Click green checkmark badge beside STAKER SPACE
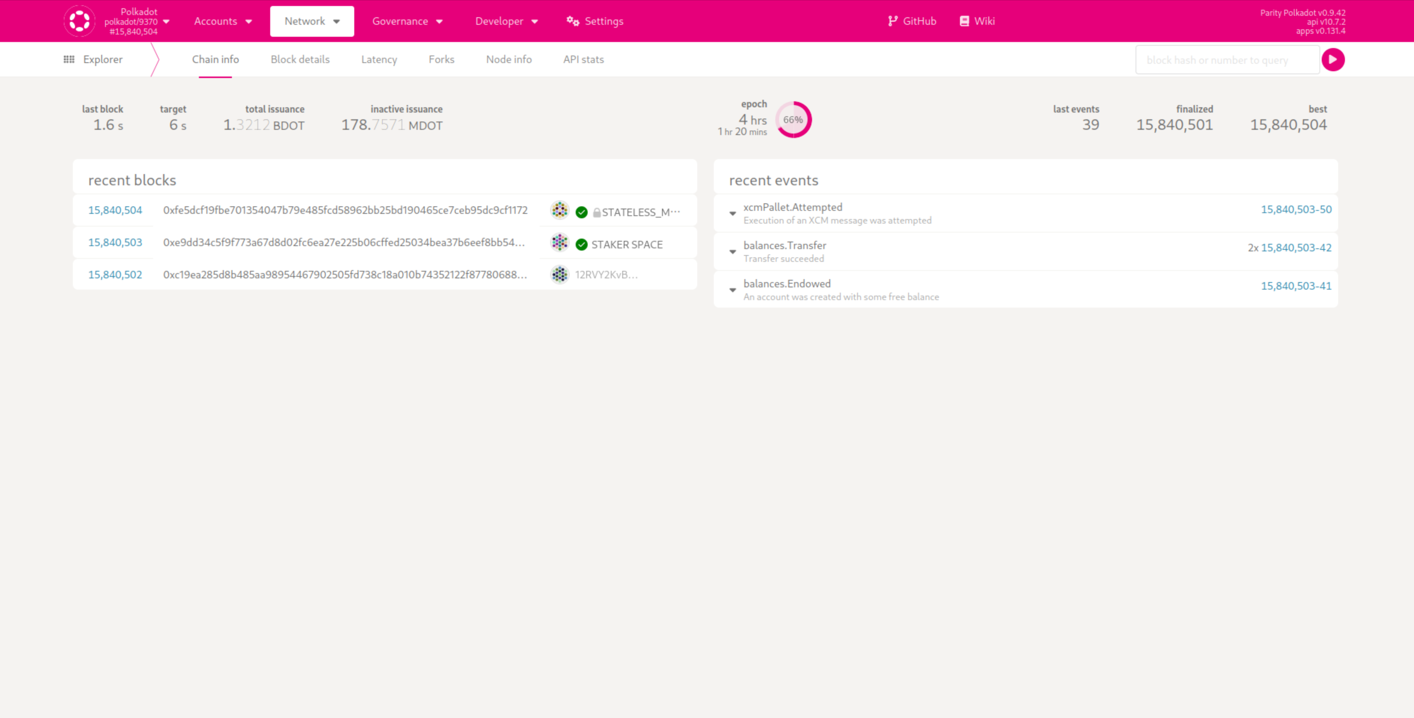The image size is (1414, 718). (581, 245)
